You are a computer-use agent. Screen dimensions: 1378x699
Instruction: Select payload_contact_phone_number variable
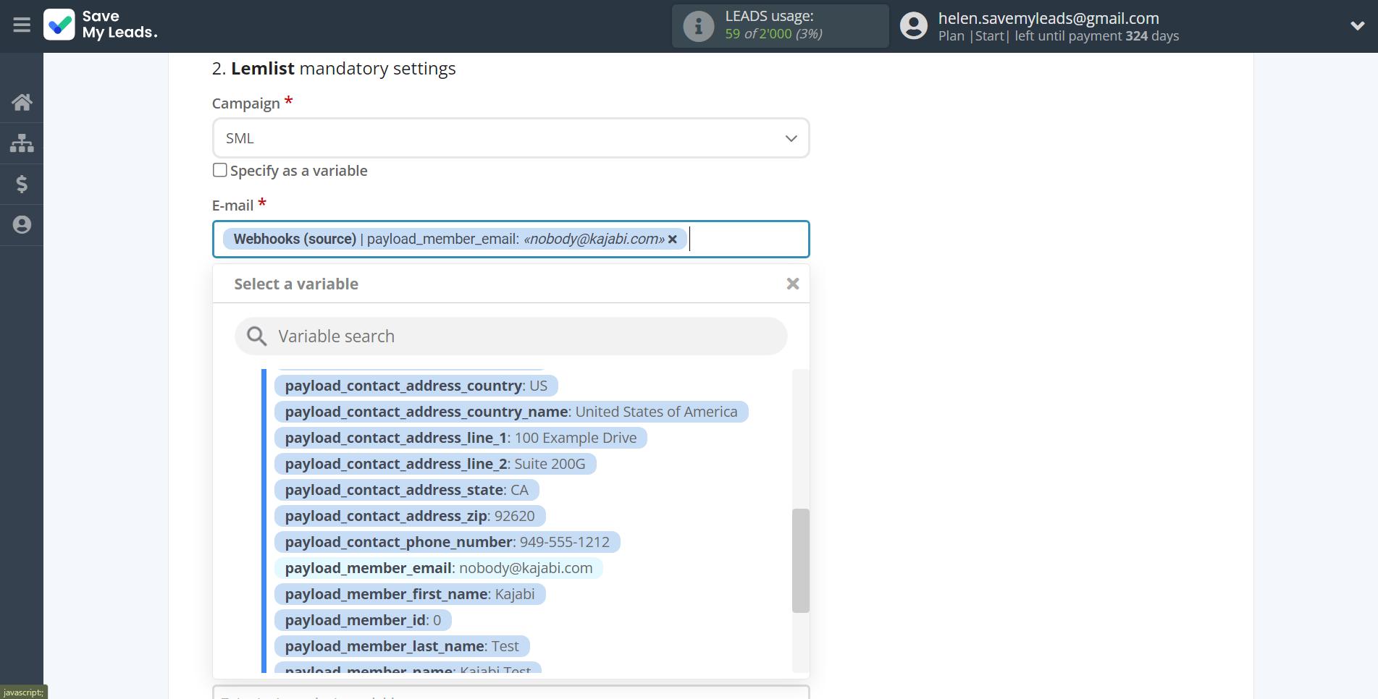pyautogui.click(x=448, y=542)
